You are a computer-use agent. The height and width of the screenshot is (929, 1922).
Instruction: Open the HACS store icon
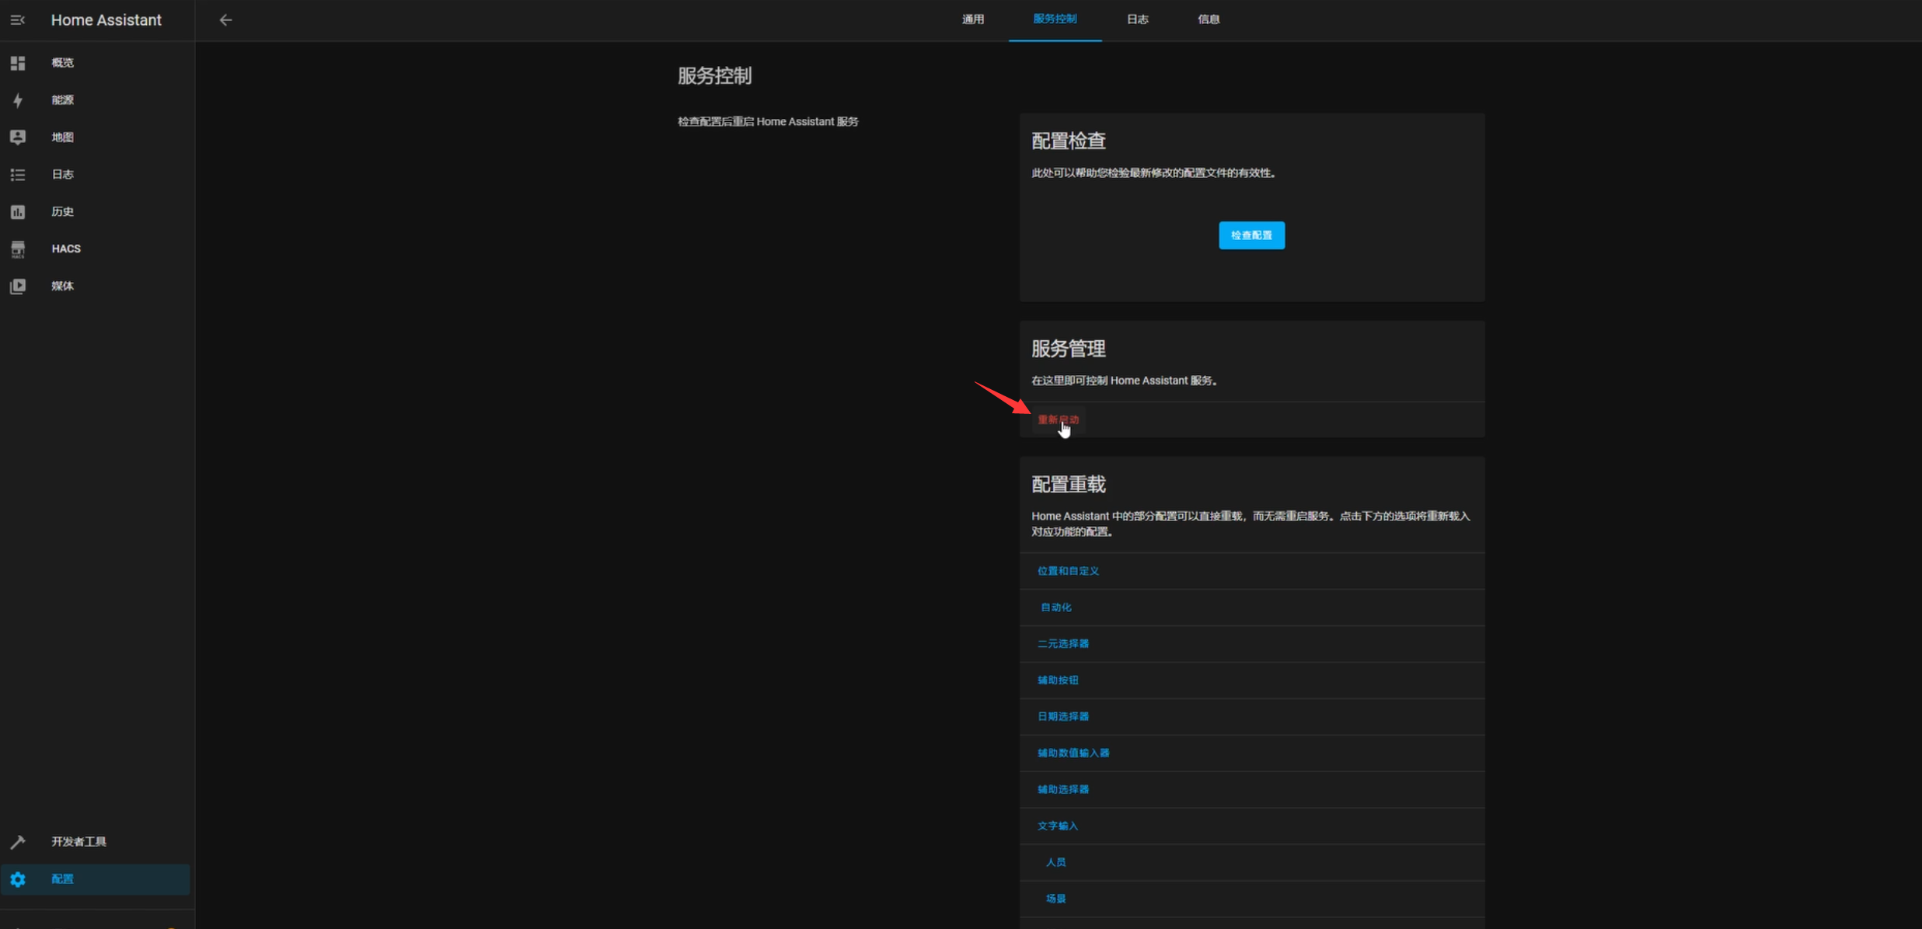click(17, 249)
